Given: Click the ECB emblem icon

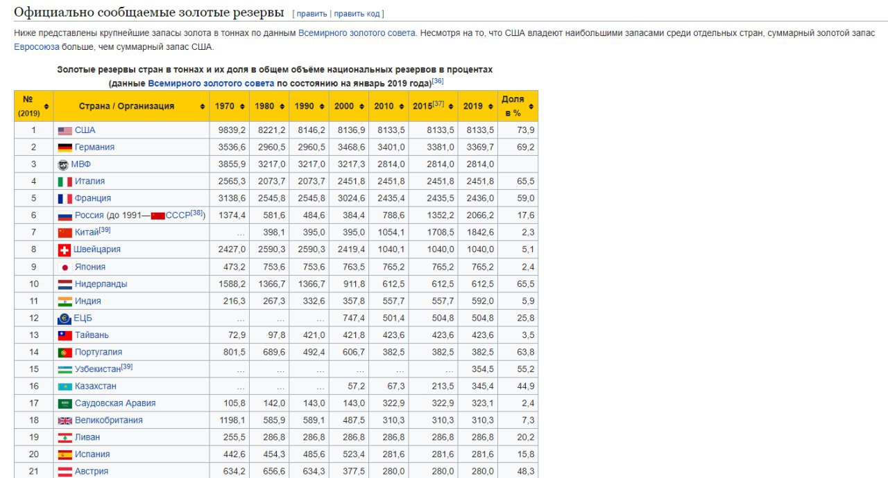Looking at the screenshot, I should pos(65,319).
